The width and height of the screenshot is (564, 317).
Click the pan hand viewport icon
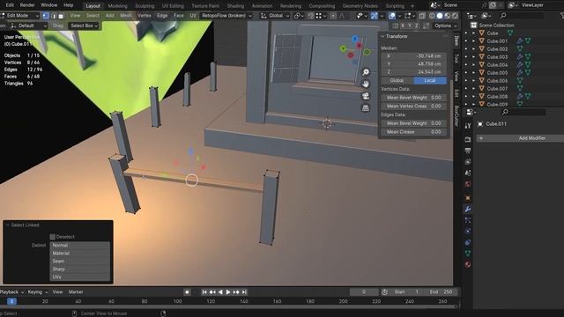point(366,85)
